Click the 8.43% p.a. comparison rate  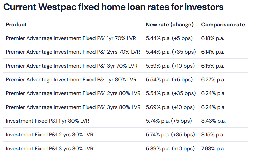213,121
